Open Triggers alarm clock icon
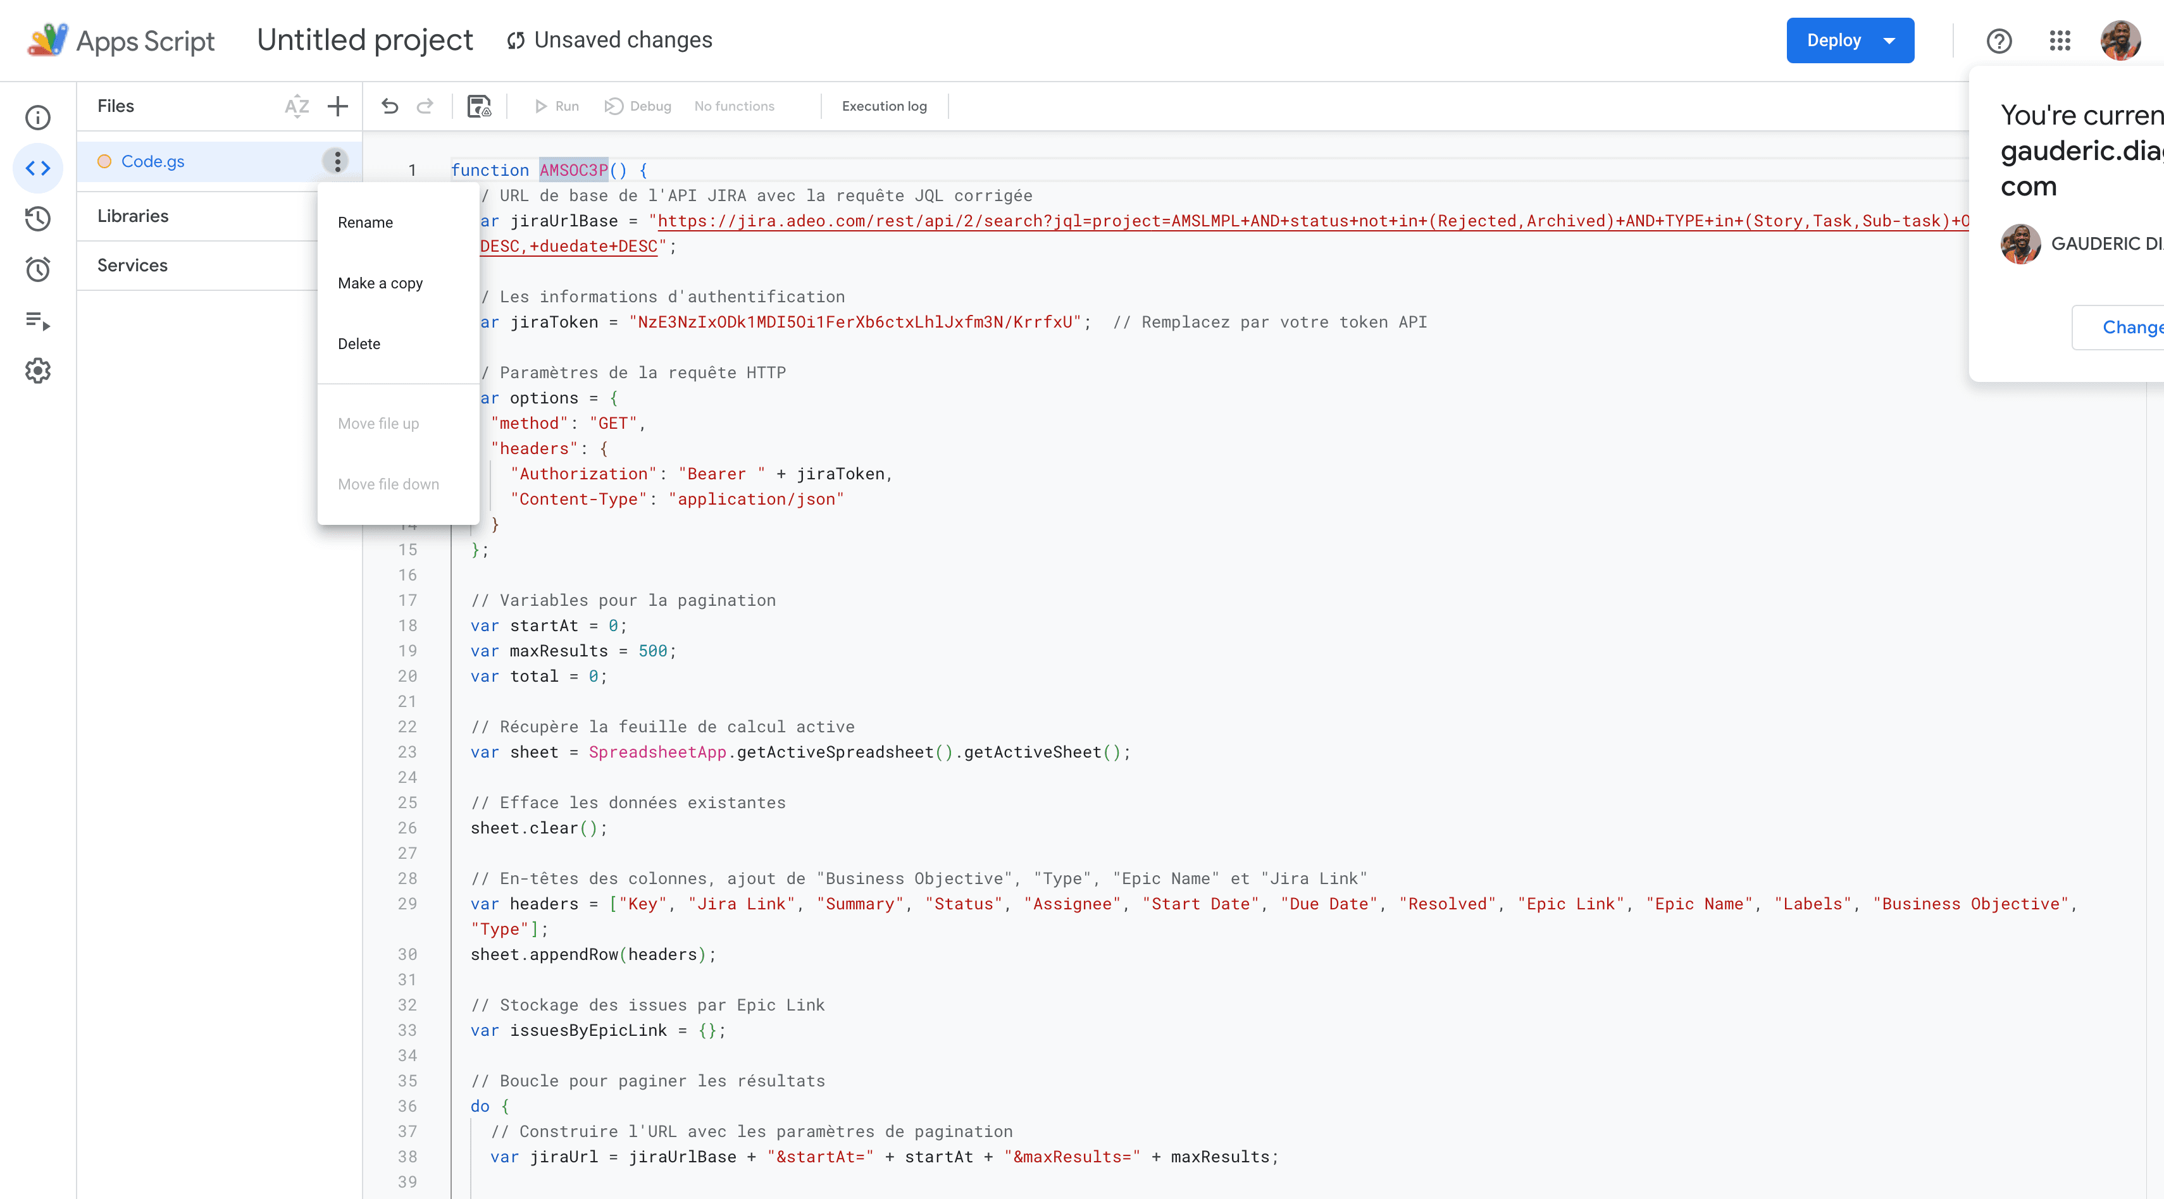 point(38,269)
